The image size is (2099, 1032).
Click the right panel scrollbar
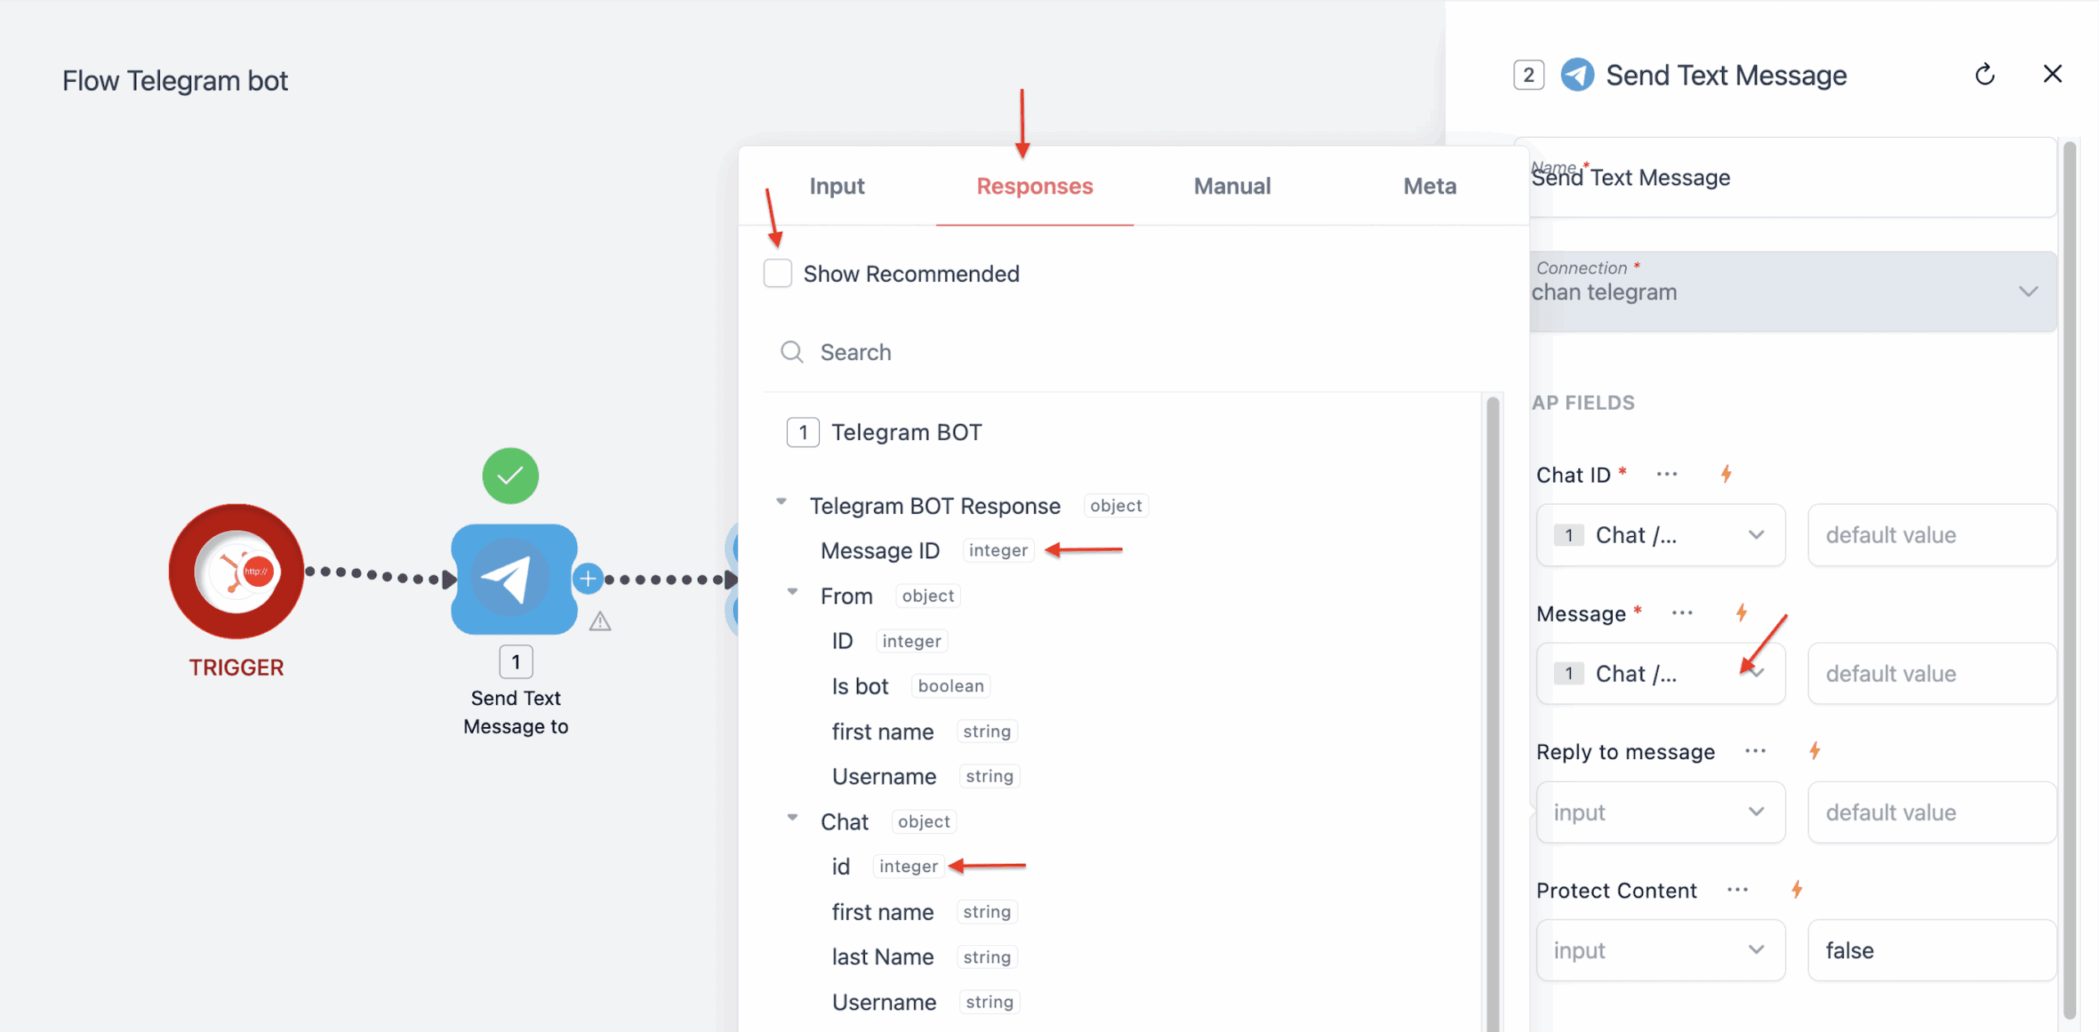2069,580
